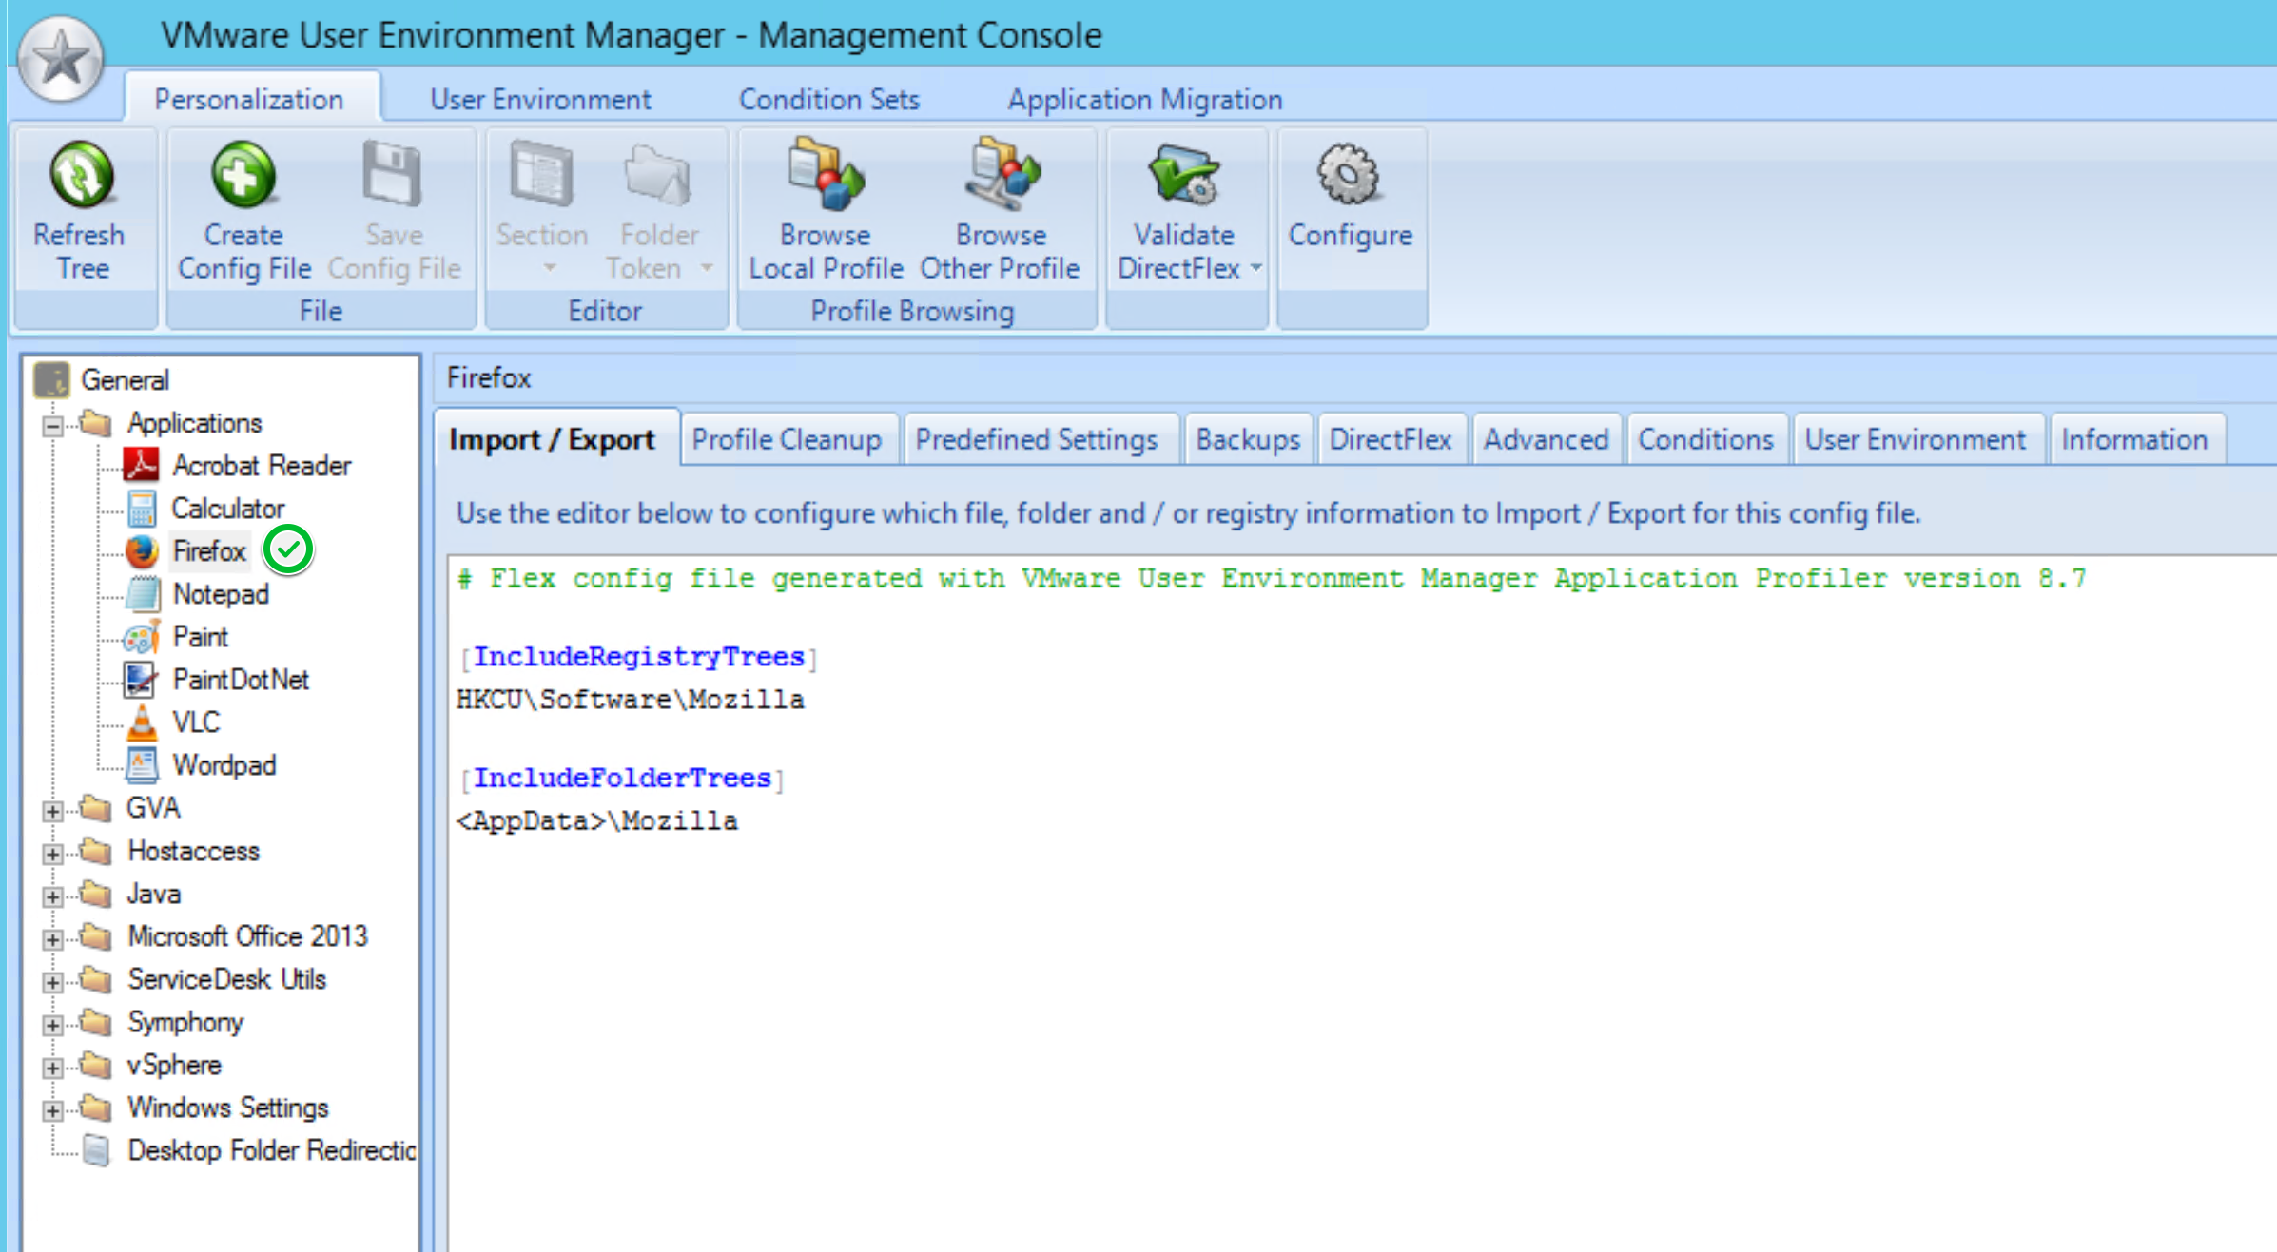The height and width of the screenshot is (1252, 2277).
Task: Select the Firefox icon in tree
Action: click(142, 550)
